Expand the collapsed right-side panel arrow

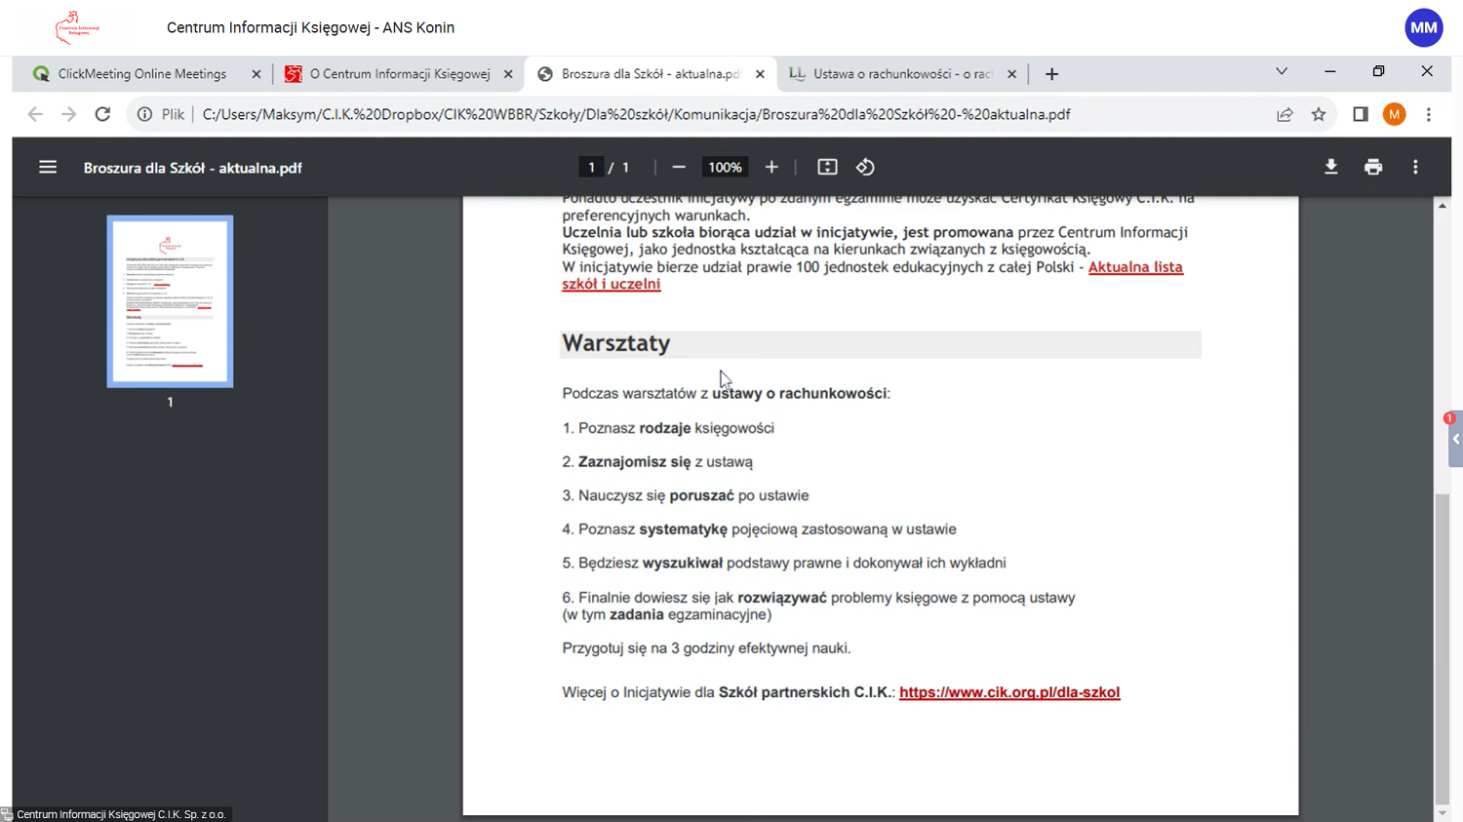(x=1455, y=440)
